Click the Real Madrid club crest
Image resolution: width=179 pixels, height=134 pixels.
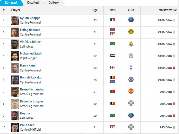tap(131, 44)
